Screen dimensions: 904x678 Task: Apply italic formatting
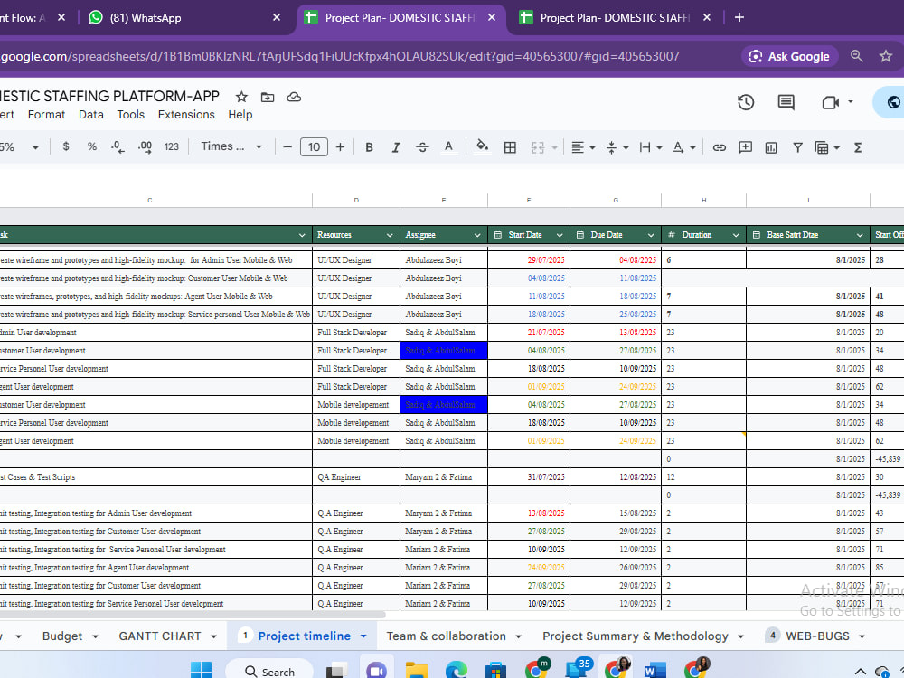396,147
